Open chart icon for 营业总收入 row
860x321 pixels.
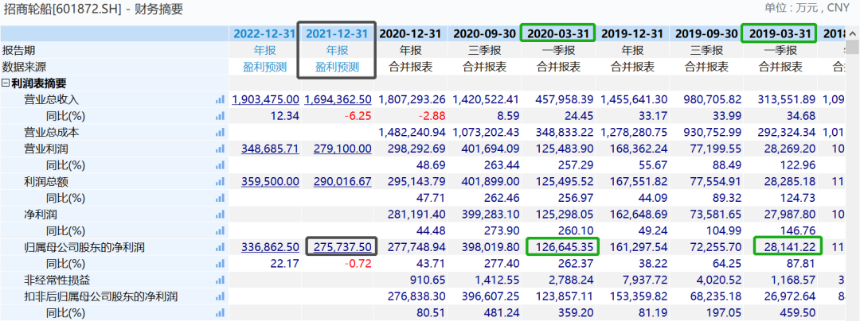tap(221, 100)
